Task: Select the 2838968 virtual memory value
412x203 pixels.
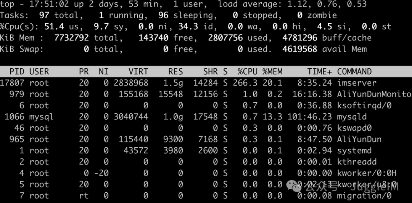Action: coord(131,83)
